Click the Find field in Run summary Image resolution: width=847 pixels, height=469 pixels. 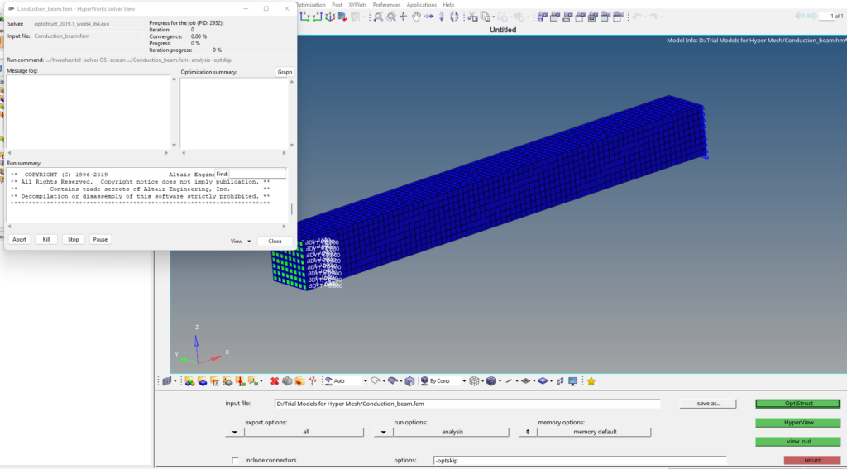tap(257, 174)
